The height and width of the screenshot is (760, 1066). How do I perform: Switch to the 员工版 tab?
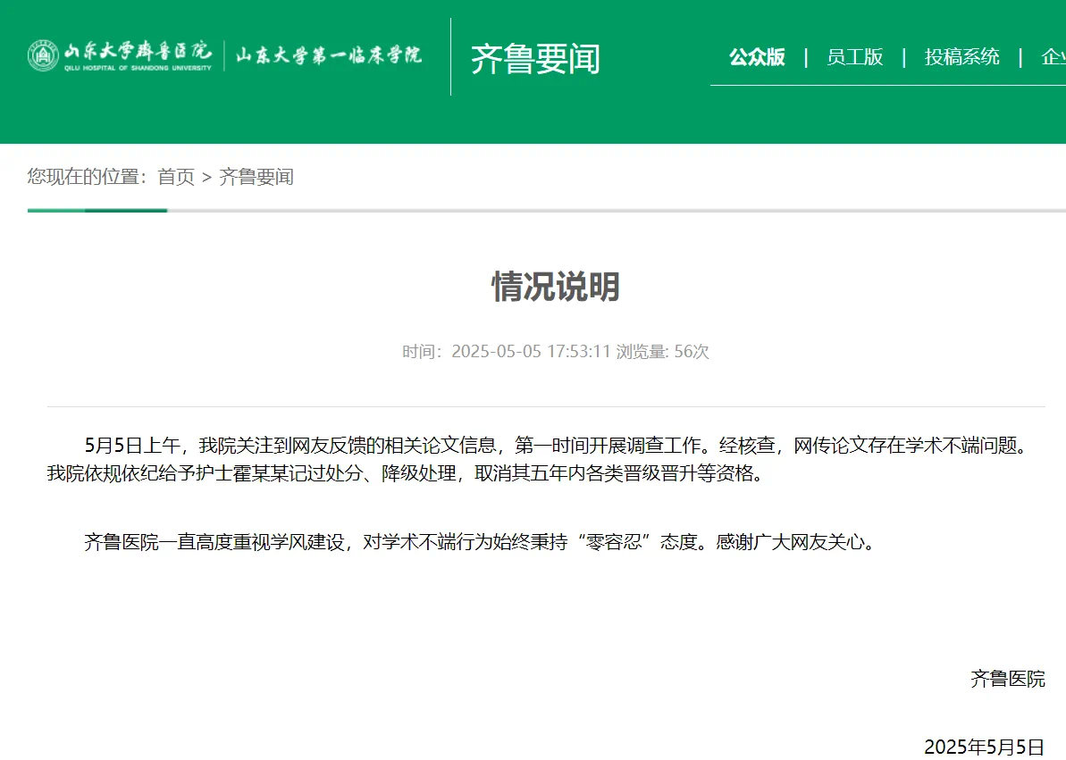tap(854, 57)
